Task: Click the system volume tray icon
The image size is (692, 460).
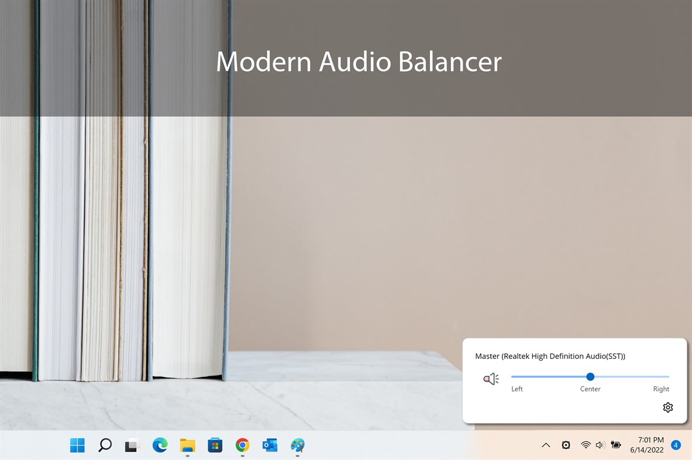Action: click(600, 445)
